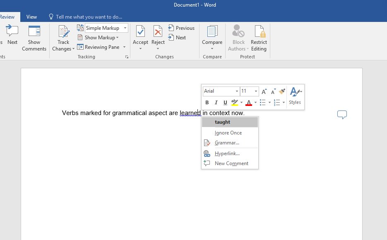
Task: Apply numbered list formatting
Action: tap(277, 102)
